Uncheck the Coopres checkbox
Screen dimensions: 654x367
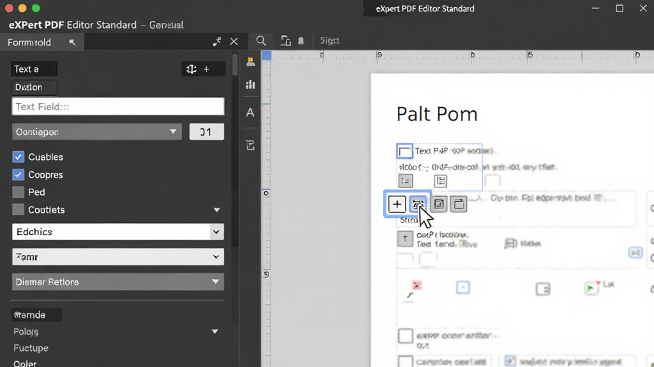coord(18,175)
